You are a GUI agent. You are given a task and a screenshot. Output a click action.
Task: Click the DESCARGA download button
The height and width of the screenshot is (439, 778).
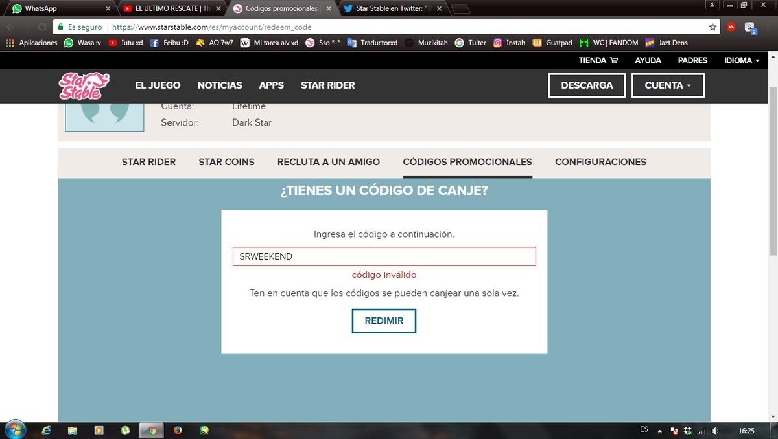tap(587, 85)
